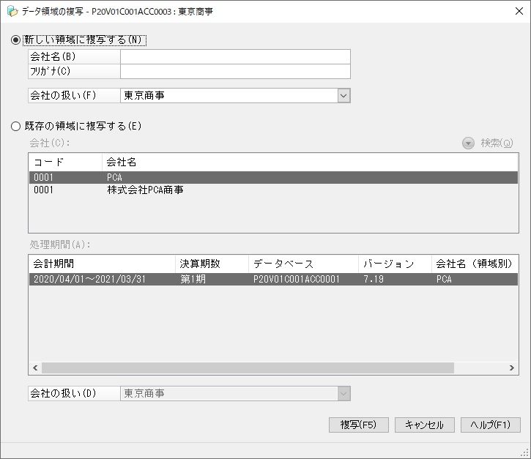Viewport: 531px width, 459px height.
Task: Select the 株式会社PCA商事 company row
Action: click(273, 190)
